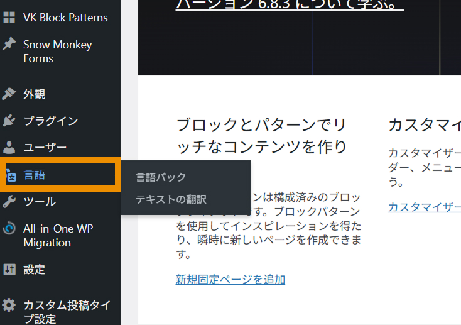Click the 言語 translation icon
Viewport: 461px width, 325px height.
click(11, 175)
